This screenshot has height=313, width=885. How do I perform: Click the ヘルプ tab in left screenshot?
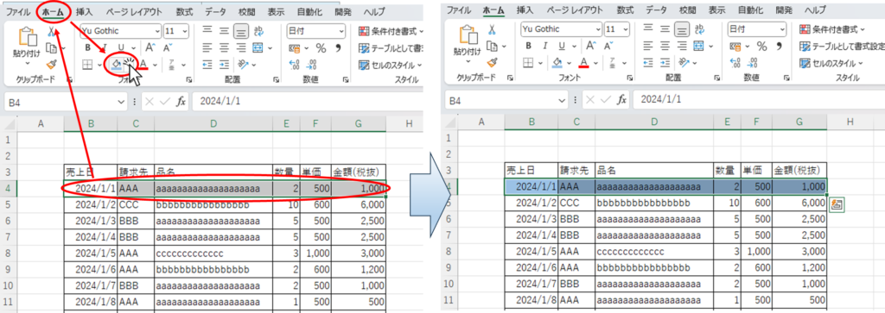tap(374, 11)
